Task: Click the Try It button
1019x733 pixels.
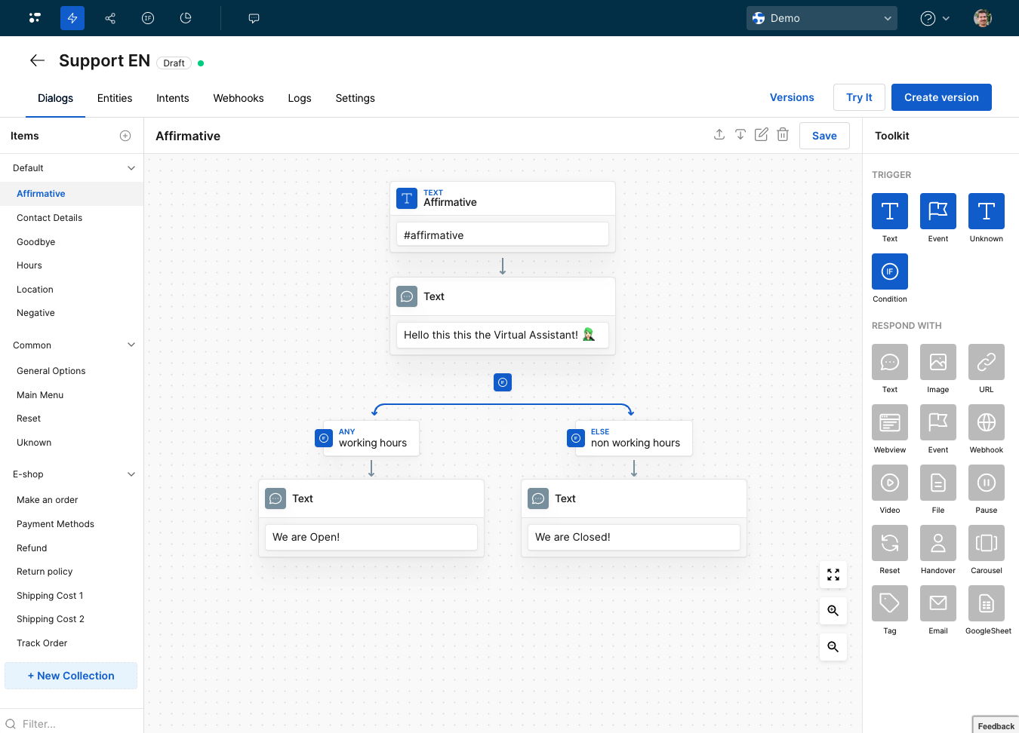Action: pyautogui.click(x=859, y=97)
